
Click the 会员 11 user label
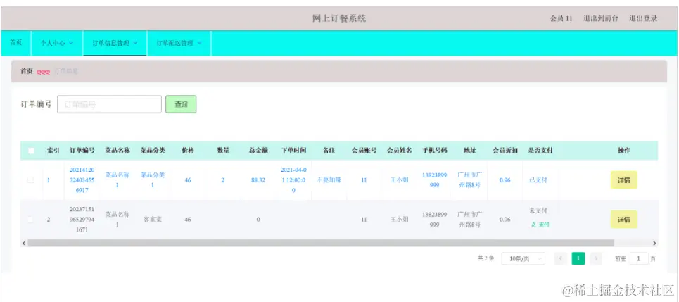[561, 18]
